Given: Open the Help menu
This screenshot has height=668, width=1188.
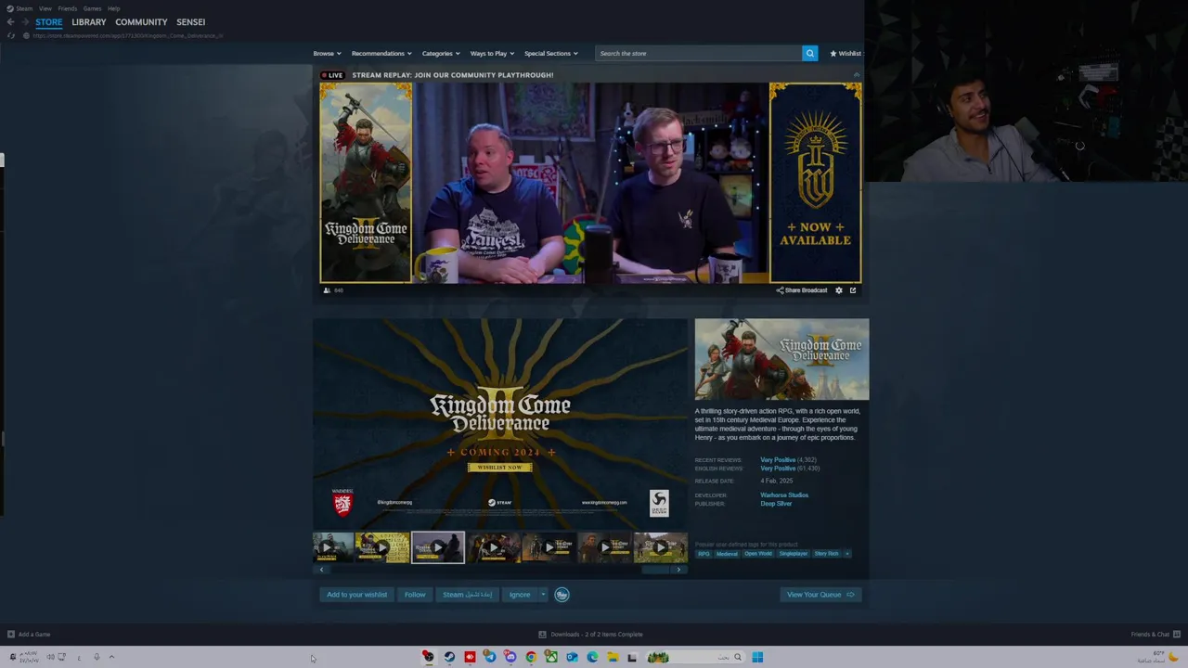Looking at the screenshot, I should 113,8.
